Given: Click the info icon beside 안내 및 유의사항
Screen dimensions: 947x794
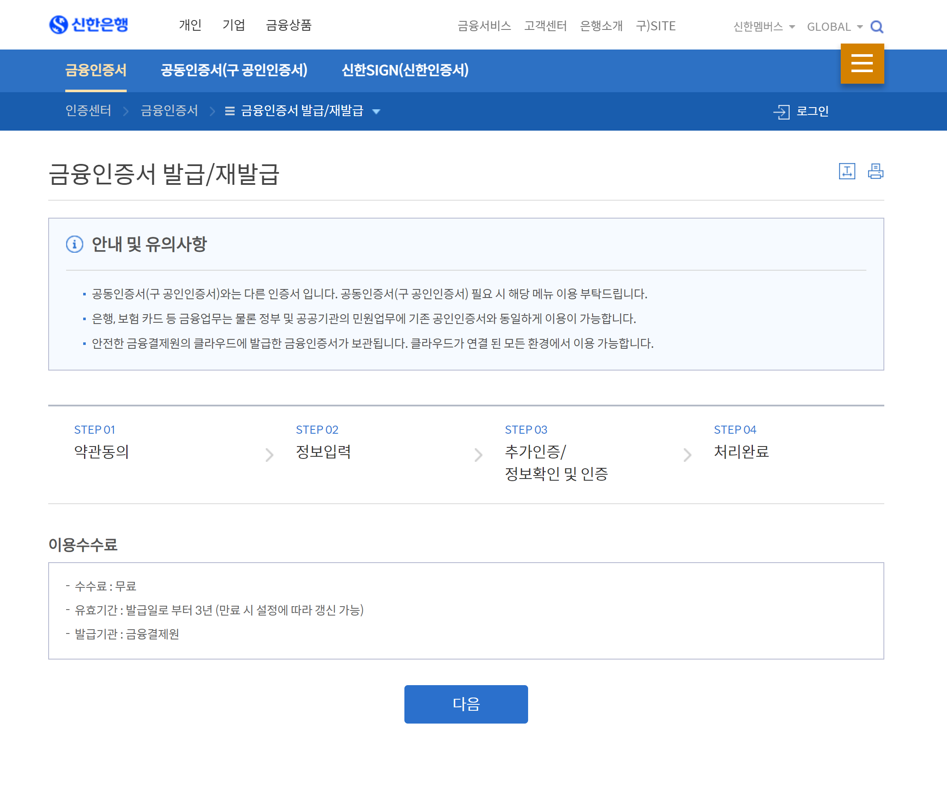Looking at the screenshot, I should [x=74, y=244].
